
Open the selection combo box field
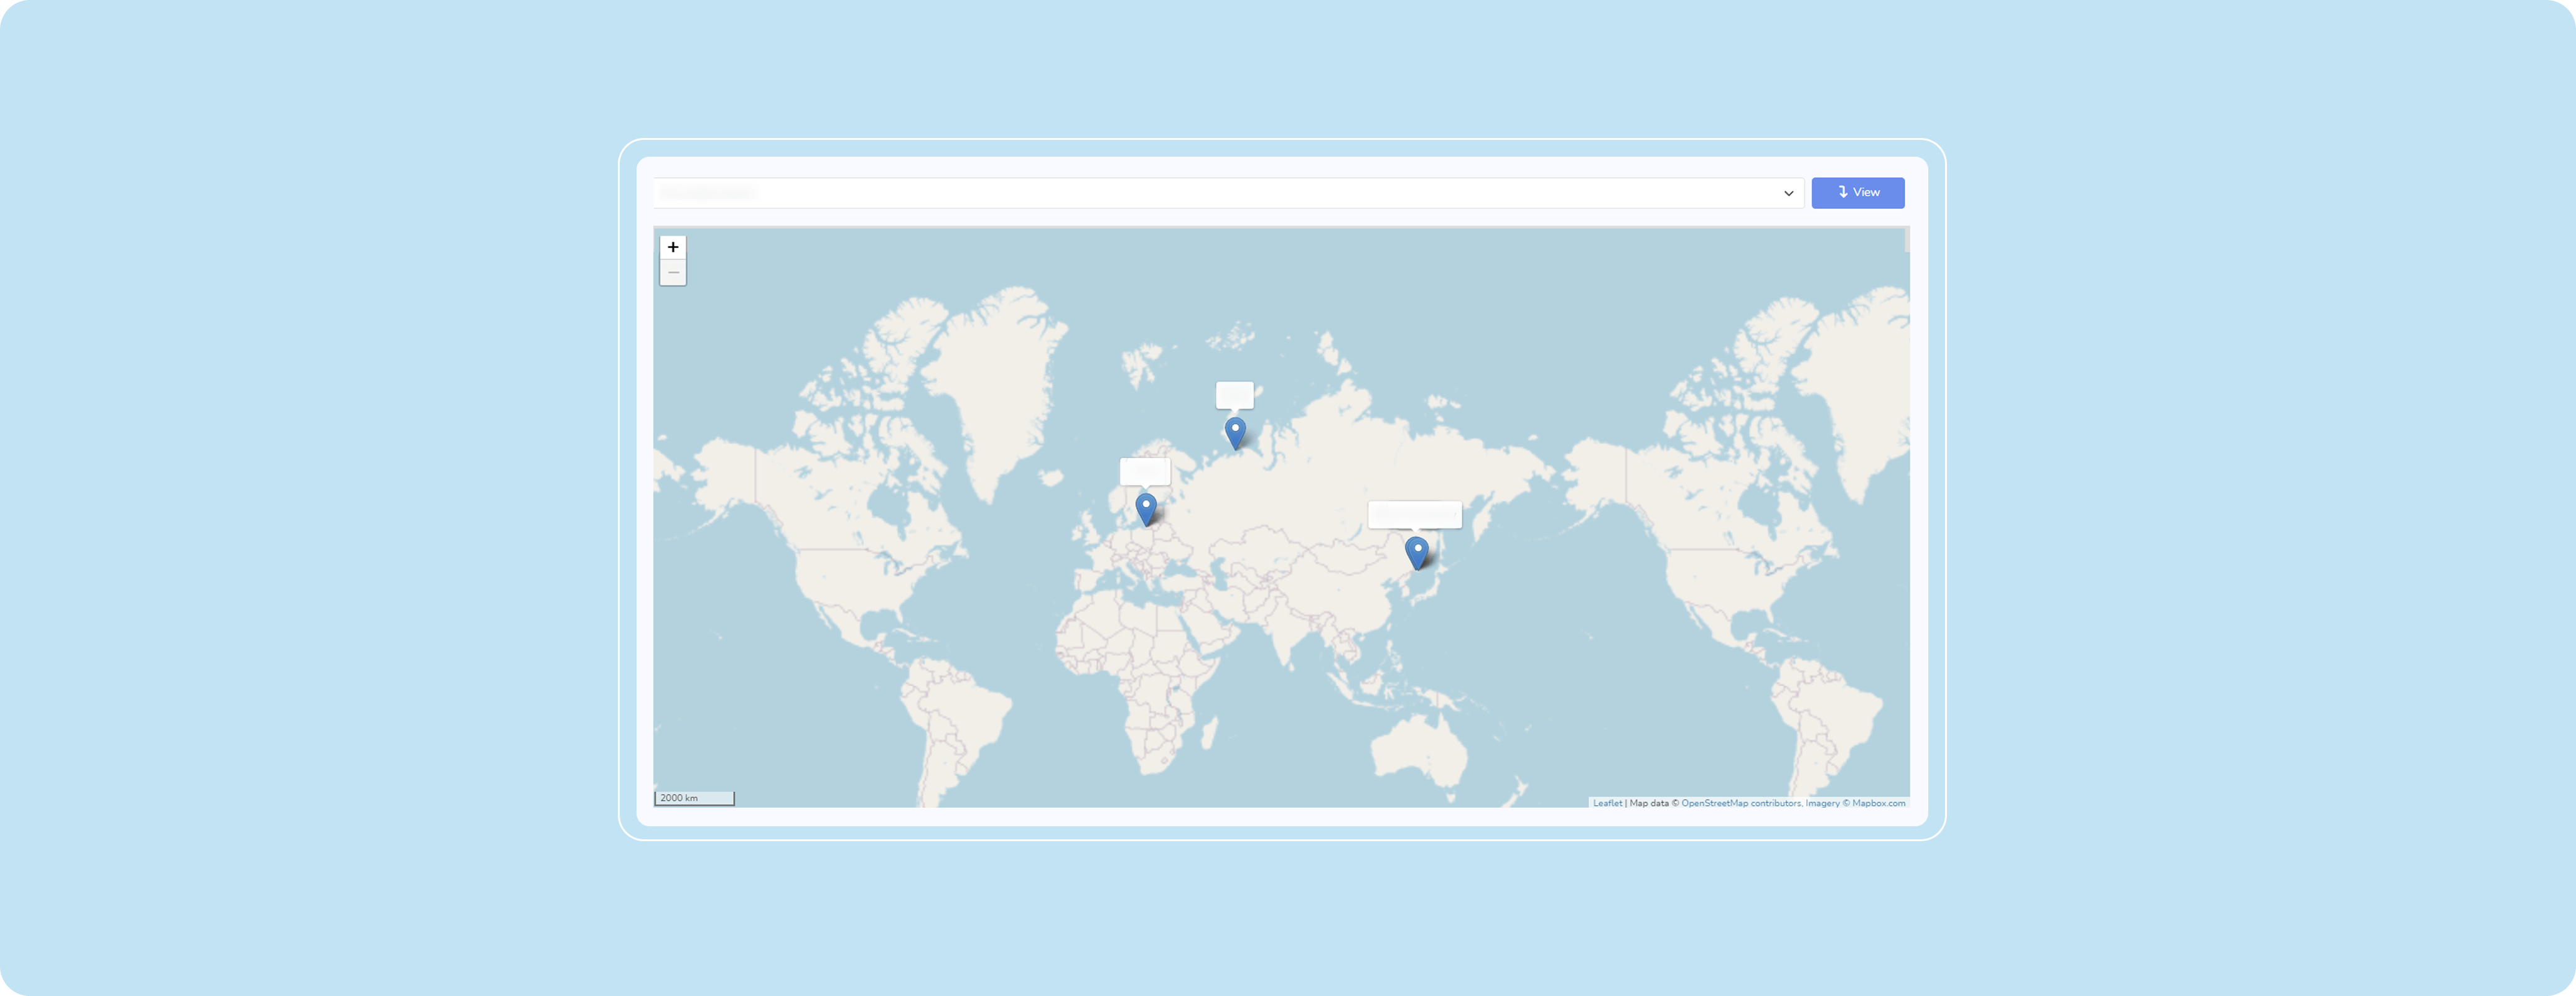click(x=1200, y=193)
